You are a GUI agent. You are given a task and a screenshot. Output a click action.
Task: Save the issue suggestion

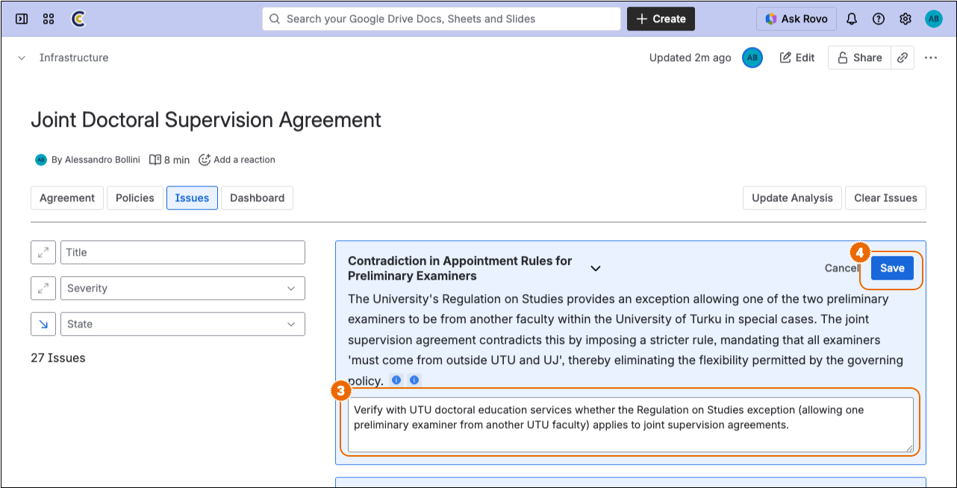click(892, 268)
